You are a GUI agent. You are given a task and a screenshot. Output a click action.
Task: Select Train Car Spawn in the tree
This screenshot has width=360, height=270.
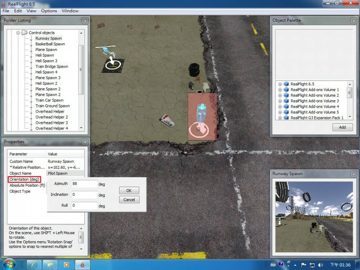[49, 100]
